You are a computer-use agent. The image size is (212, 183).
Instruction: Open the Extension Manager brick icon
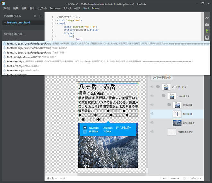(207, 24)
